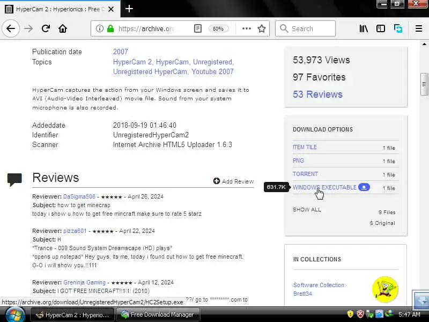Open a new browser tab

129,9
